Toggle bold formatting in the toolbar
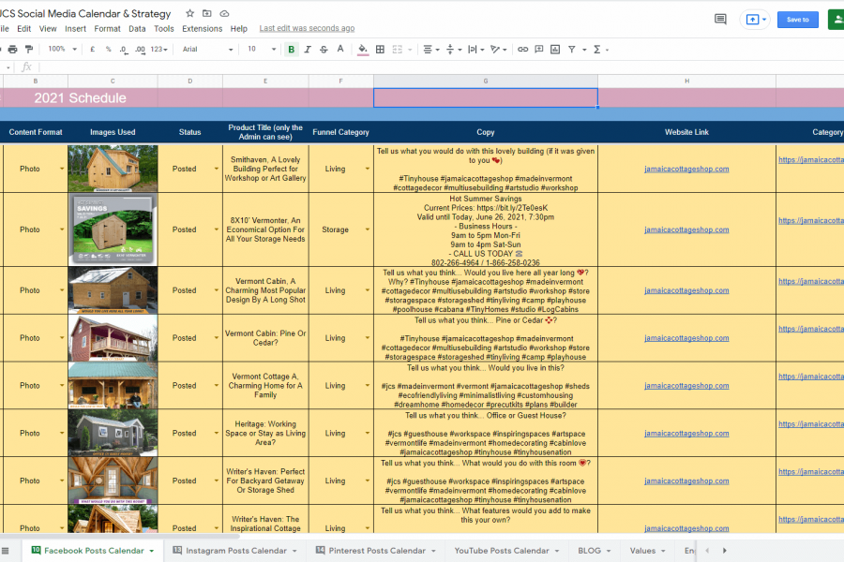 click(x=291, y=49)
